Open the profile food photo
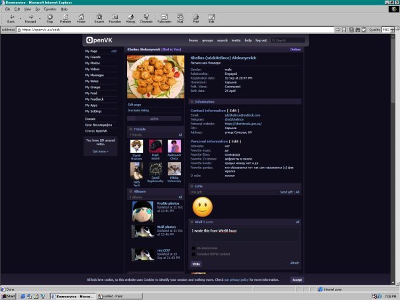400x300 pixels. [156, 77]
